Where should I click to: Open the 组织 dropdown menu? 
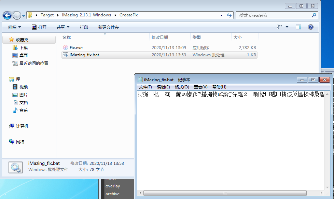tap(14, 27)
